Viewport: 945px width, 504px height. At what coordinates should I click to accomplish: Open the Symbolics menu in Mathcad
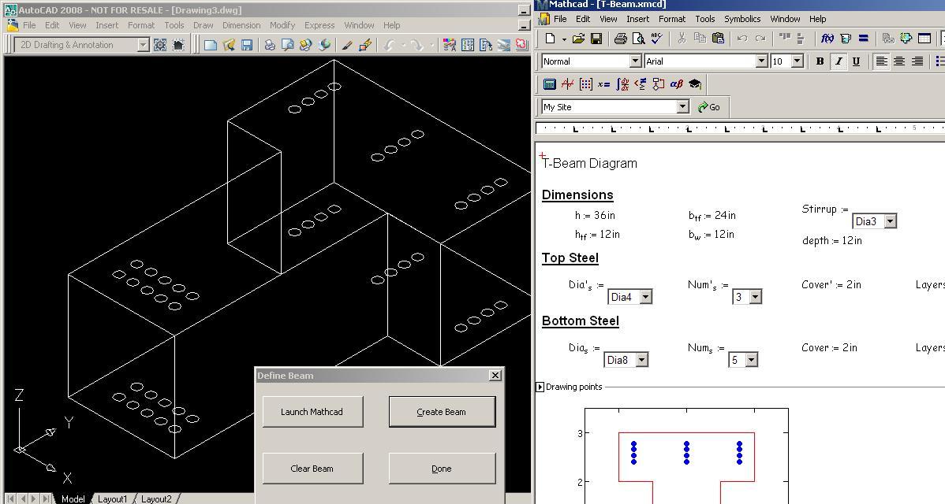tap(741, 19)
